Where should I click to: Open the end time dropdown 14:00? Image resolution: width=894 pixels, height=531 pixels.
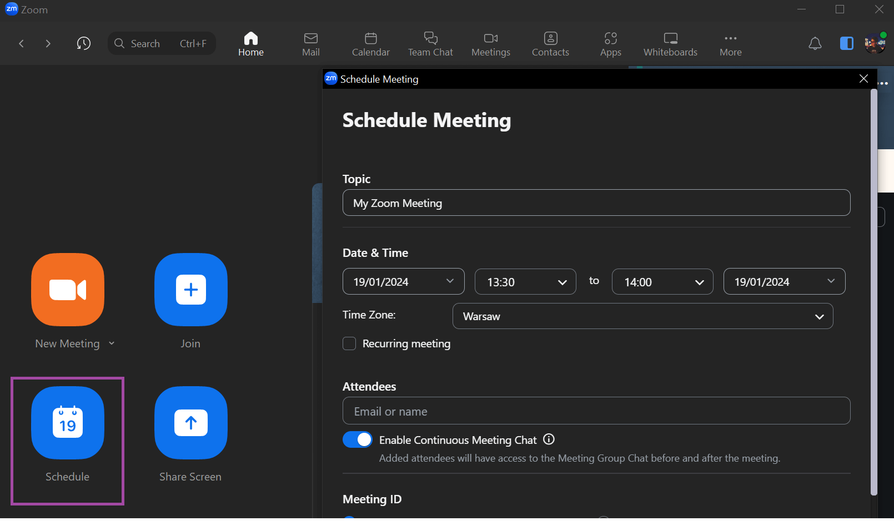pos(662,282)
